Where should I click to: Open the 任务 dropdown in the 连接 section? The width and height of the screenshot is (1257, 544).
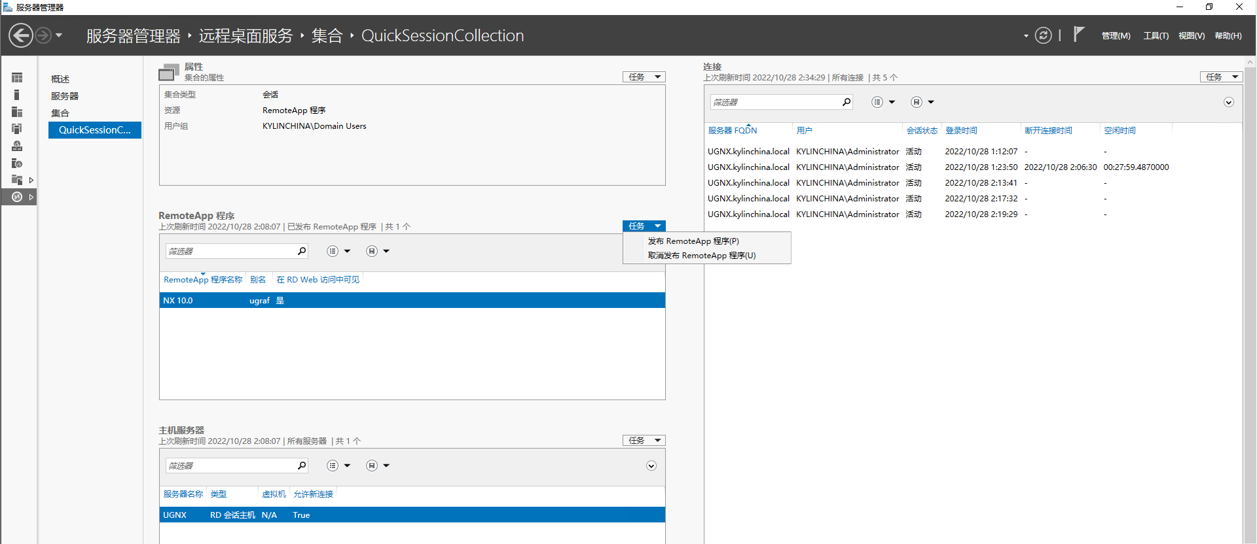pos(1222,77)
